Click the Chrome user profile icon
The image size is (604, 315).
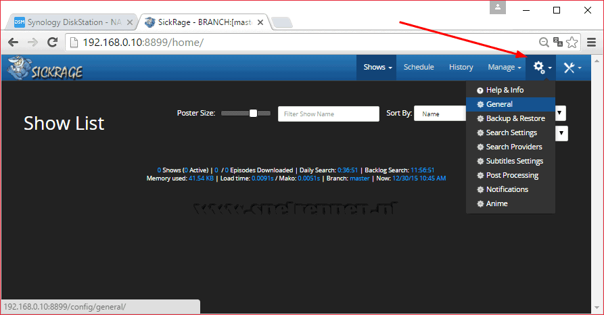498,7
